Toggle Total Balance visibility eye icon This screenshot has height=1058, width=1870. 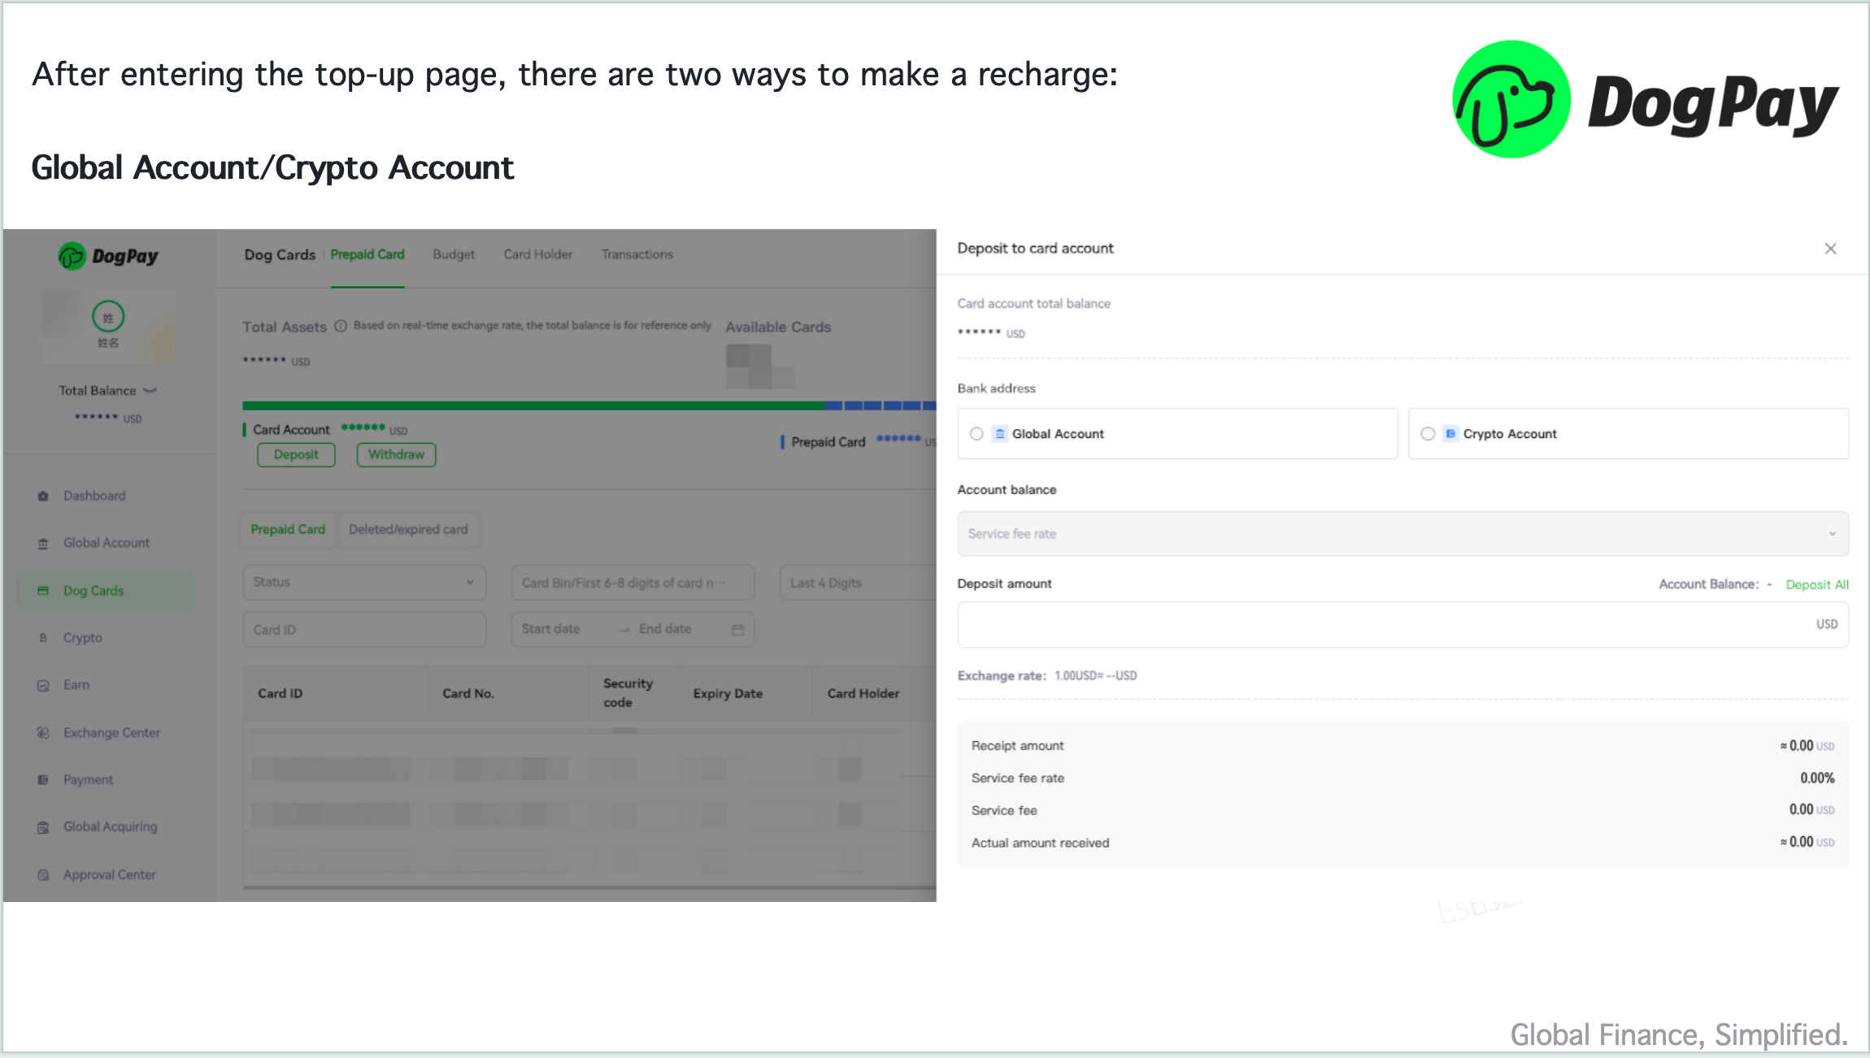pyautogui.click(x=150, y=391)
